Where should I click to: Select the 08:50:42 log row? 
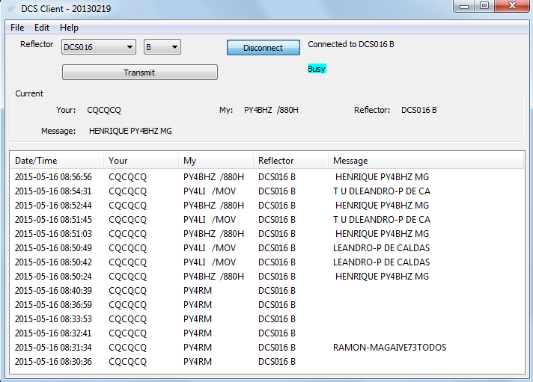266,262
